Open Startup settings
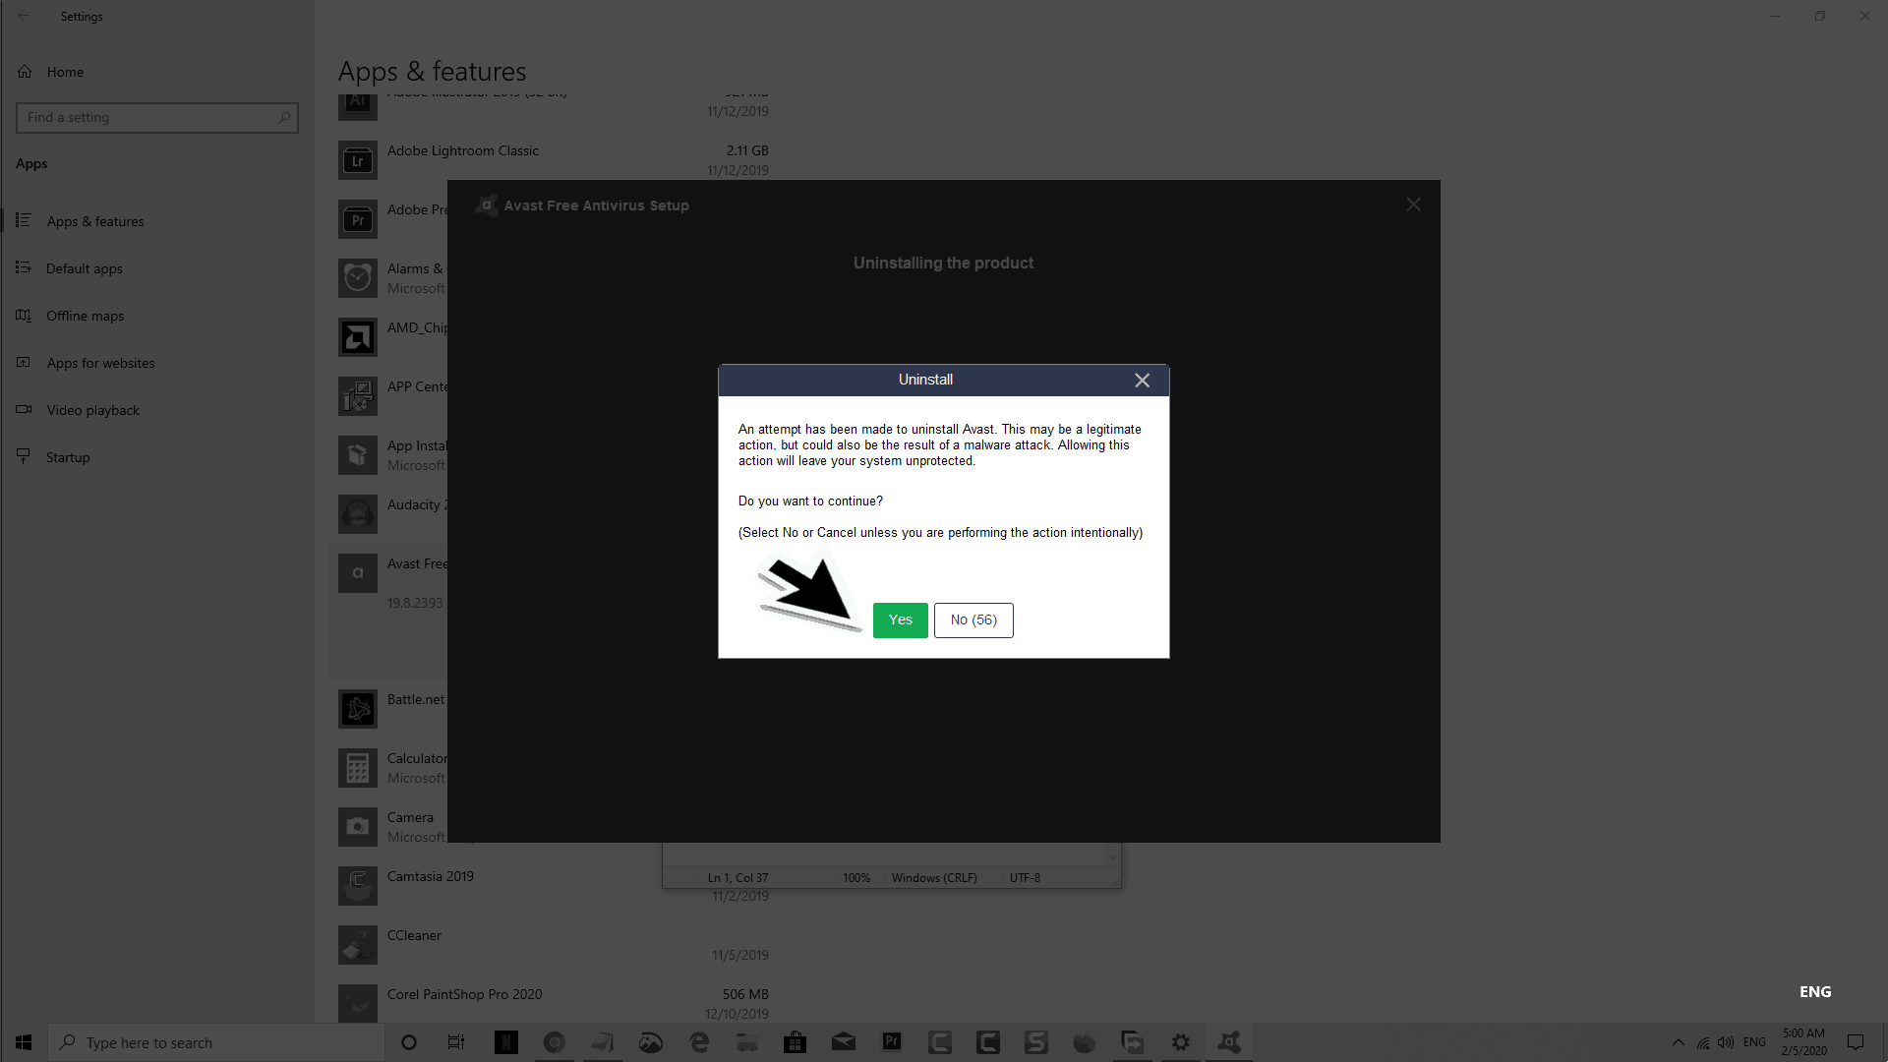This screenshot has height=1062, width=1888. [x=68, y=457]
